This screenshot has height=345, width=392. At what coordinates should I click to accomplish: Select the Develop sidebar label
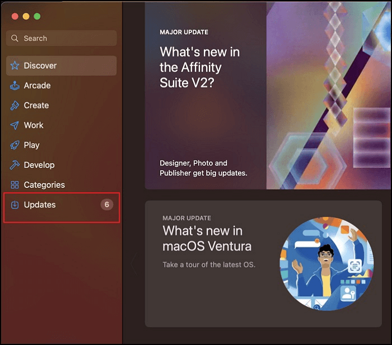point(39,165)
